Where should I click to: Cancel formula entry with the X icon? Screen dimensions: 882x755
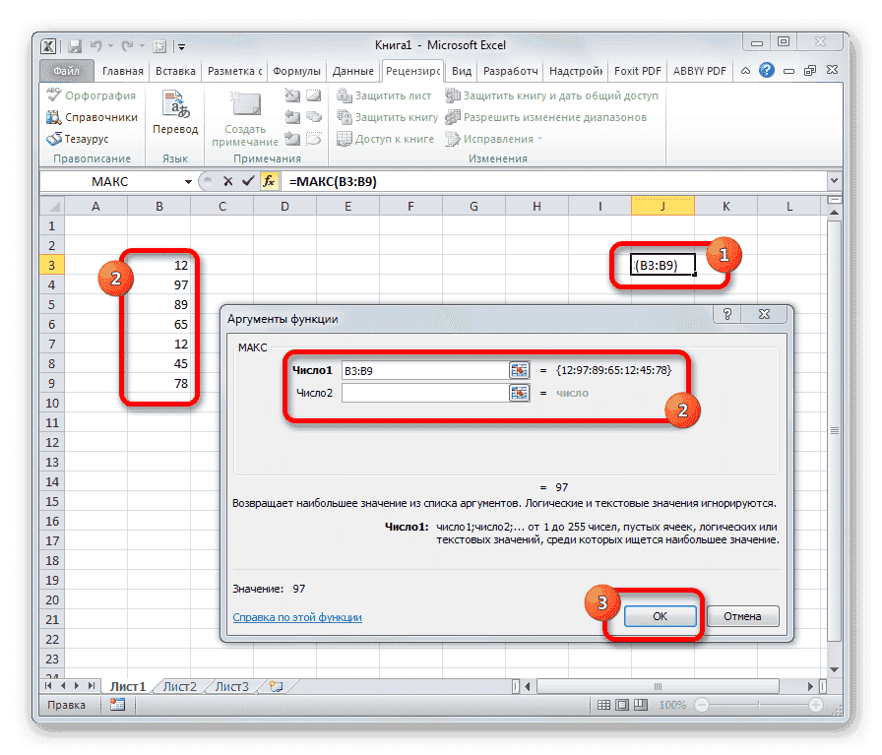[x=229, y=181]
